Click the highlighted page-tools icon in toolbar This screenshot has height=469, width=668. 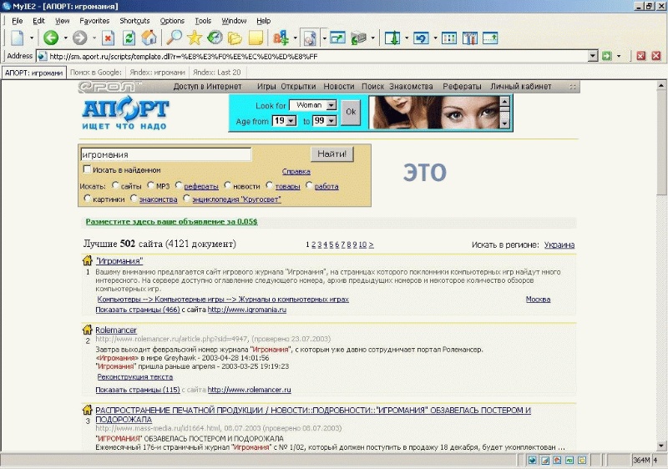pos(310,38)
